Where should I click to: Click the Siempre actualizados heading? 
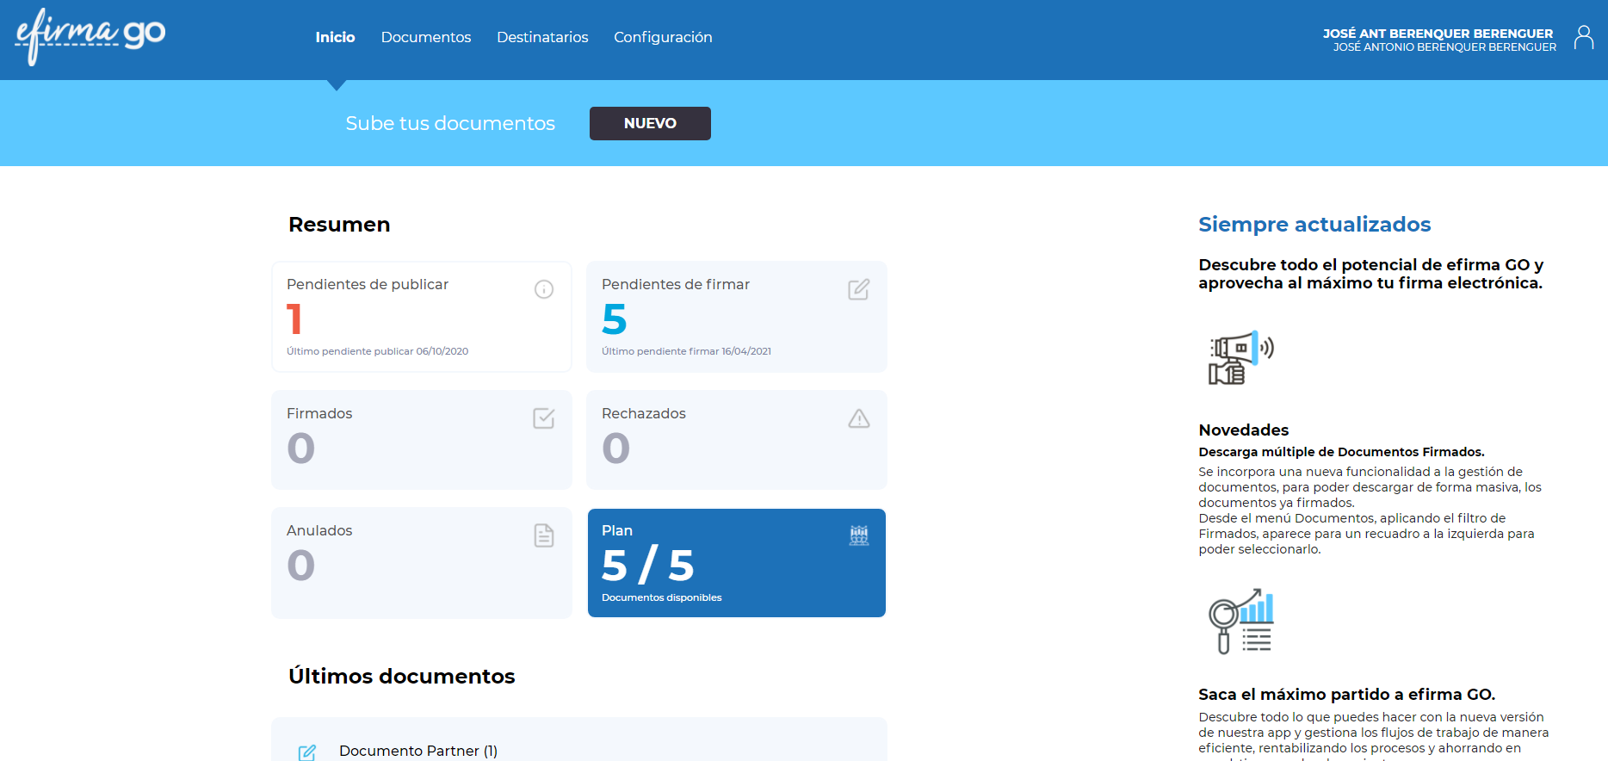click(x=1314, y=225)
